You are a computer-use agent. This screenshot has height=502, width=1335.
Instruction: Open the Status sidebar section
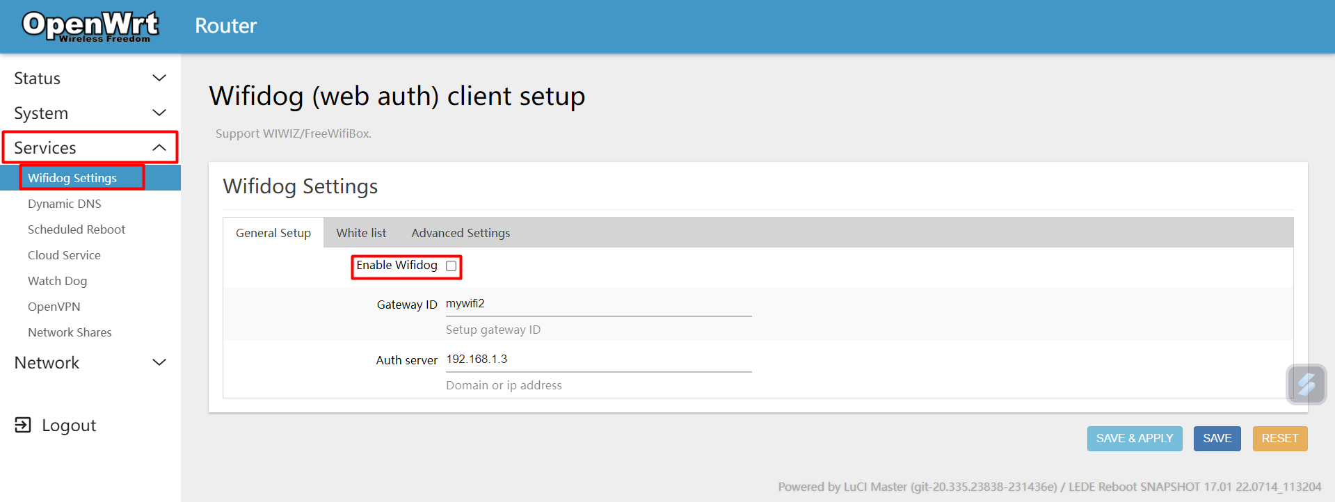coord(90,78)
